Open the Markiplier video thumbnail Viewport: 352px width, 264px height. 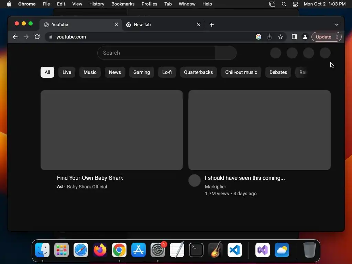[260, 130]
